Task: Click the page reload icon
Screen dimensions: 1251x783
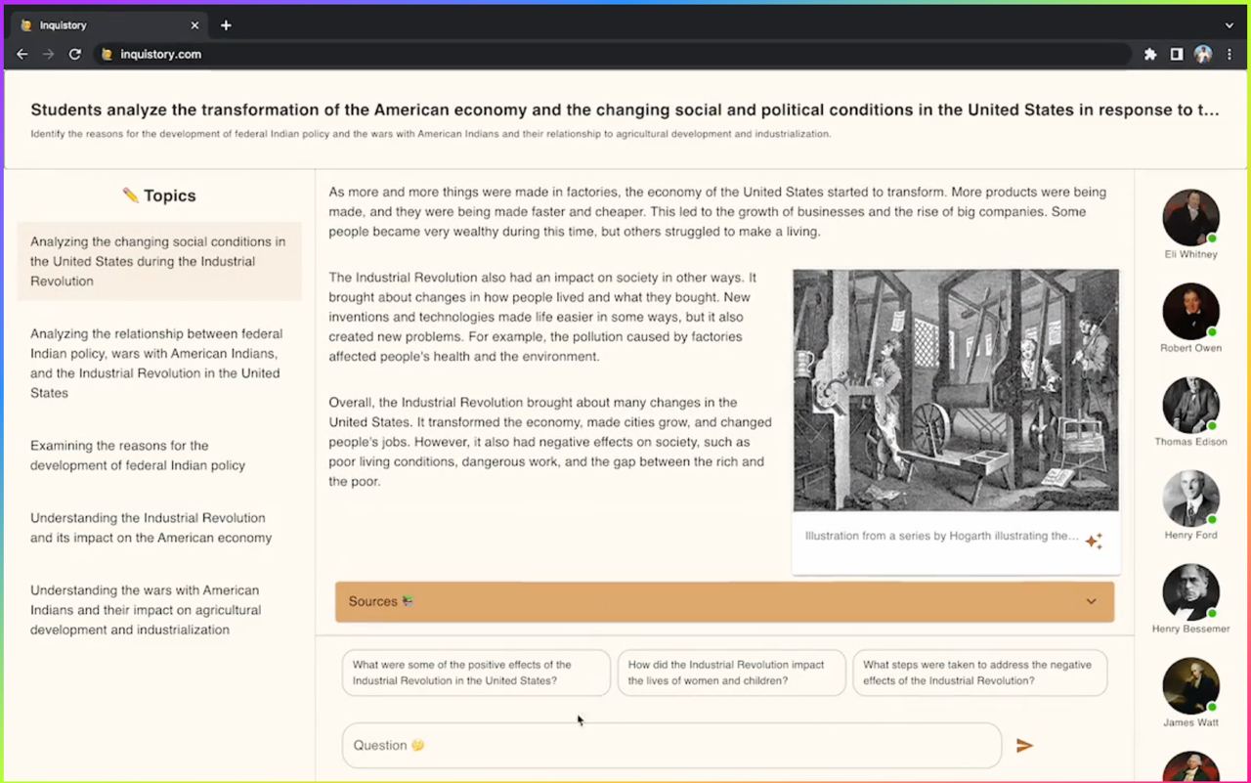Action: [x=74, y=54]
